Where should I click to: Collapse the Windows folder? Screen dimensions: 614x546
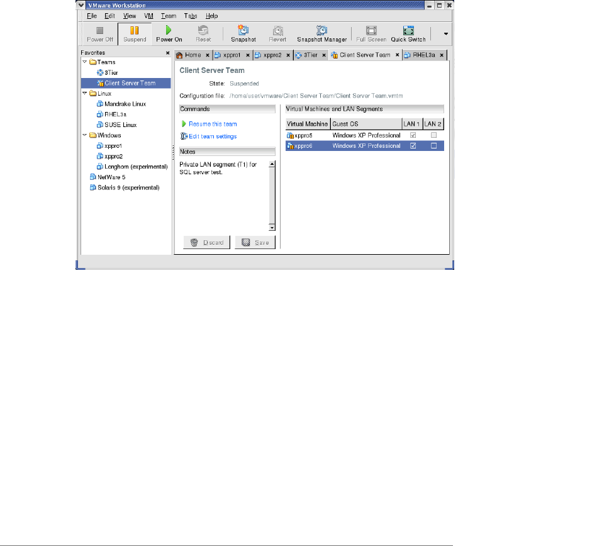84,135
